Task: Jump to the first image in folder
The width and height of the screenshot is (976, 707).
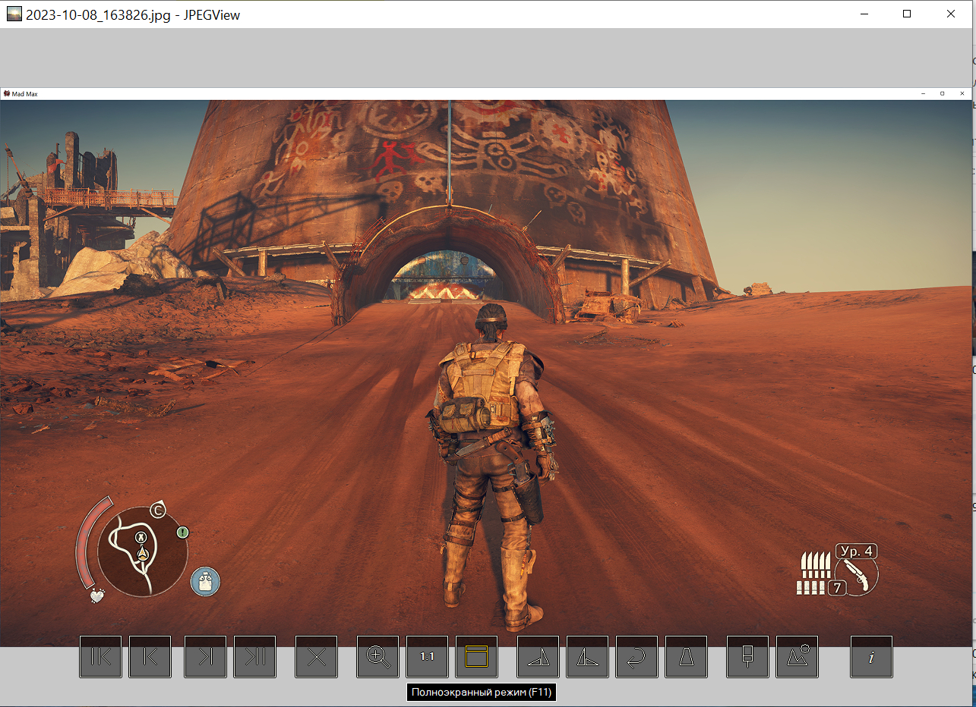Action: tap(100, 657)
